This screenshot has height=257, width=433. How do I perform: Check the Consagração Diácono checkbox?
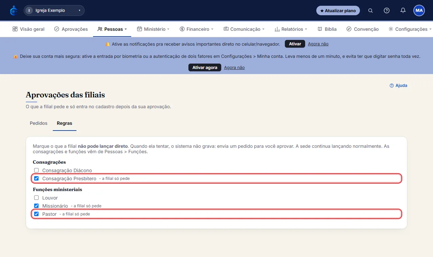tap(37, 170)
